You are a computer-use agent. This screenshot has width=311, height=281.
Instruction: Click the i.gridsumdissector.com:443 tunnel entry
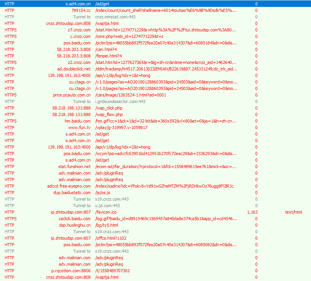pyautogui.click(x=120, y=101)
